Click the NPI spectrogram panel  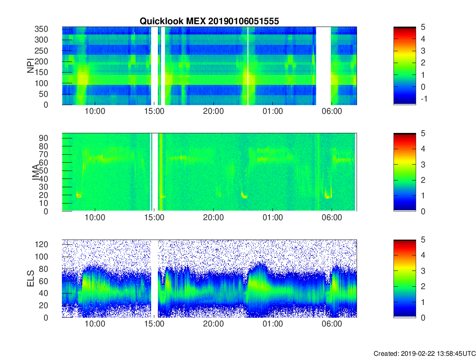[x=209, y=66]
